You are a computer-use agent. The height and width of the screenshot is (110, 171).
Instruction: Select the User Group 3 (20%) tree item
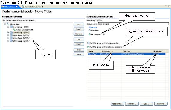[x=21, y=35]
